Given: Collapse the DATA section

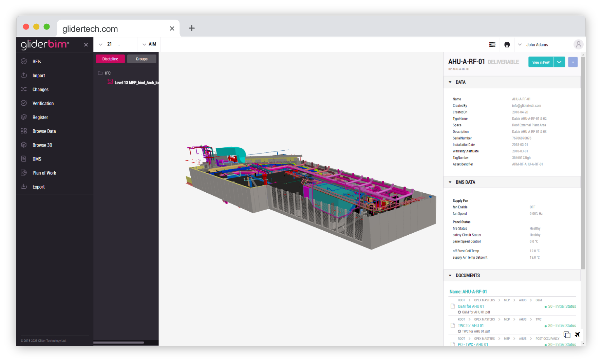Looking at the screenshot, I should 450,82.
